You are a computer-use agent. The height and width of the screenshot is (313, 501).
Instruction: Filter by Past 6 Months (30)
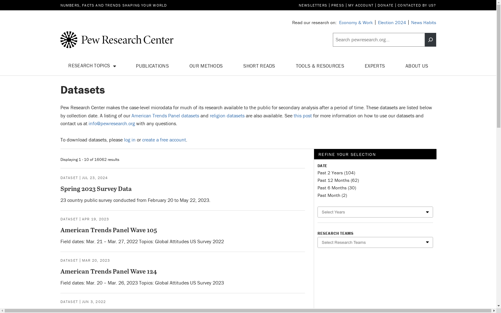[x=337, y=188]
